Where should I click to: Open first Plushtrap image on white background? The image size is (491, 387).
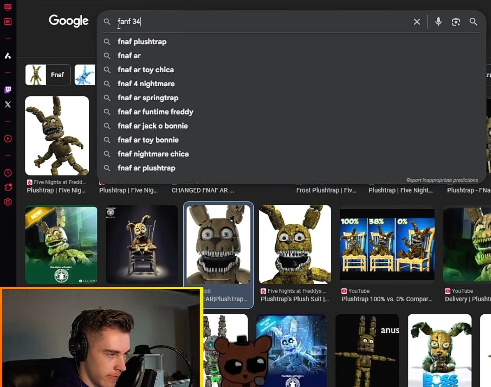[x=57, y=136]
